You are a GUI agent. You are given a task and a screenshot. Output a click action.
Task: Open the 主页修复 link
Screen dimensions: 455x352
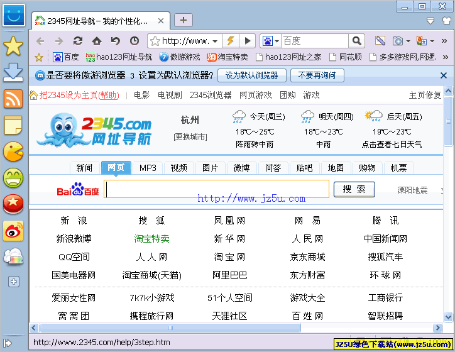click(x=425, y=95)
